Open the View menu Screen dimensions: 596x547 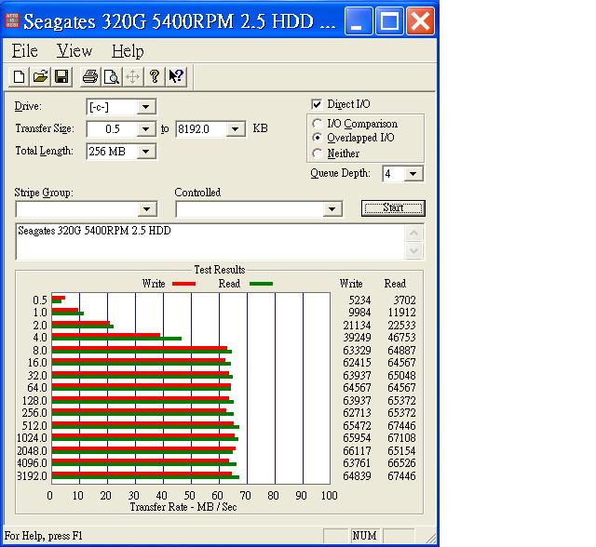[x=74, y=51]
